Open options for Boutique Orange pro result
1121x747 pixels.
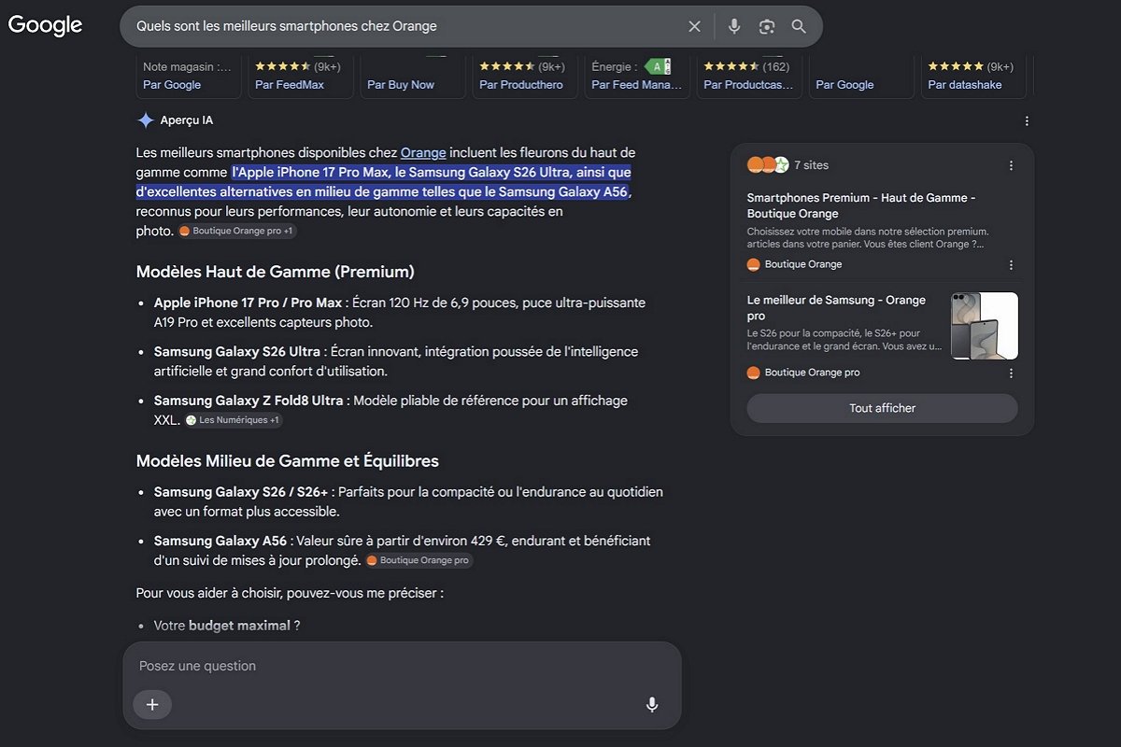1011,373
